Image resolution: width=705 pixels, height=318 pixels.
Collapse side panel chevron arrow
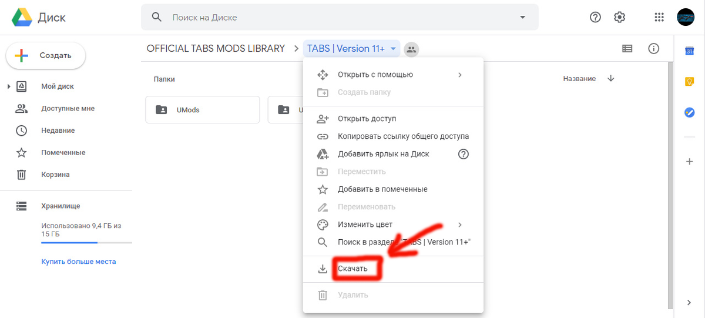coord(690,302)
